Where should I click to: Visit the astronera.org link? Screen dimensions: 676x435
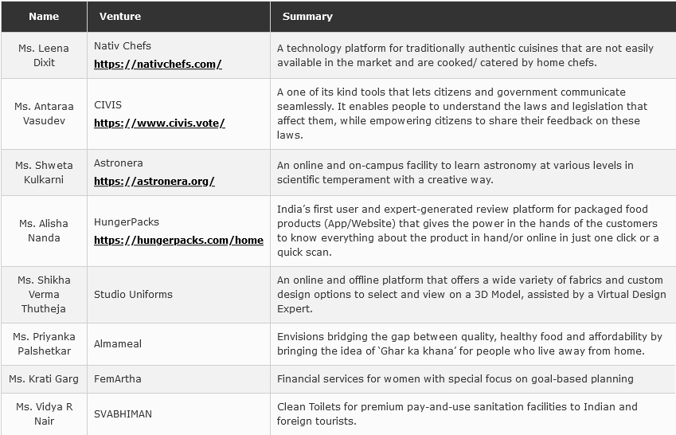pos(154,182)
